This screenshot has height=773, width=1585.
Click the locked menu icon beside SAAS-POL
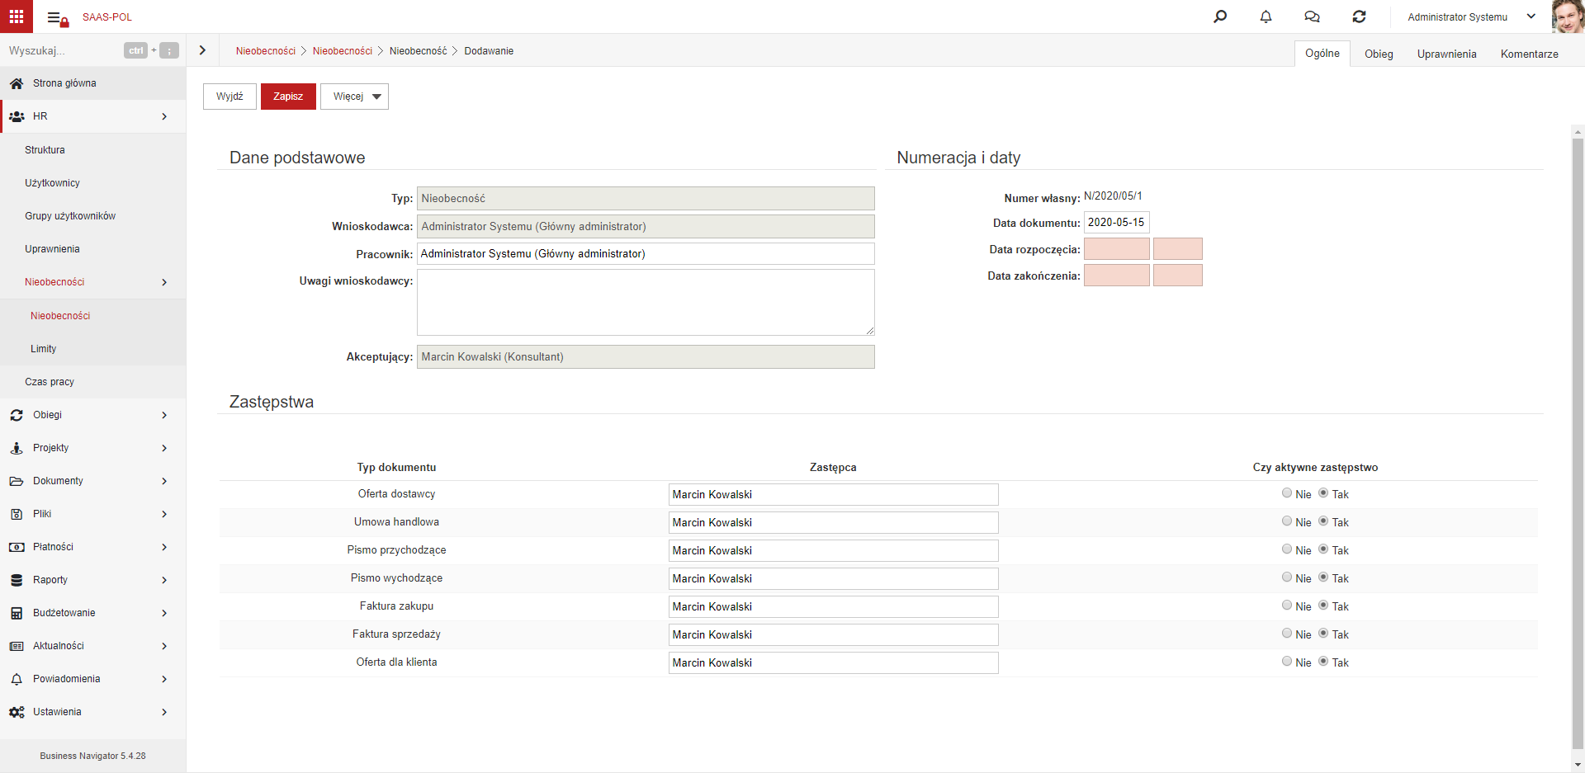[x=58, y=18]
